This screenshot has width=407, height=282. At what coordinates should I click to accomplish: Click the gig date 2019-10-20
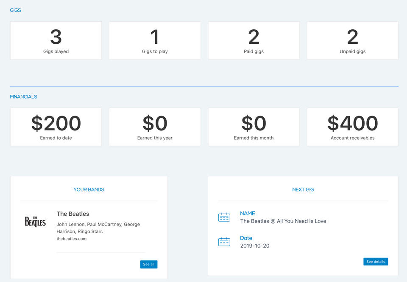tap(255, 245)
